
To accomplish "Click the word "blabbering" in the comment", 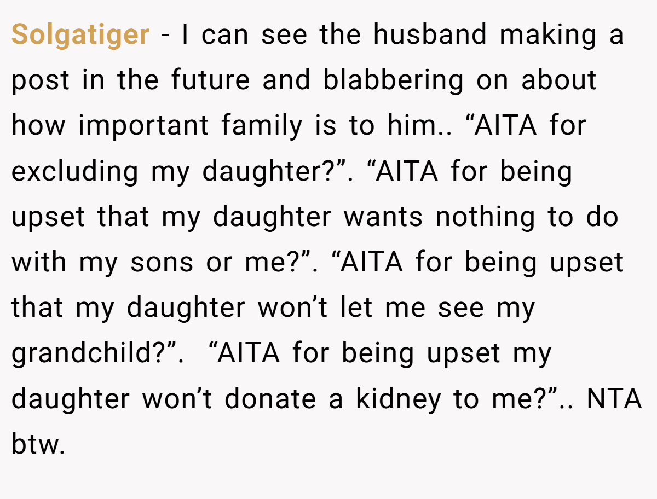I will point(393,82).
